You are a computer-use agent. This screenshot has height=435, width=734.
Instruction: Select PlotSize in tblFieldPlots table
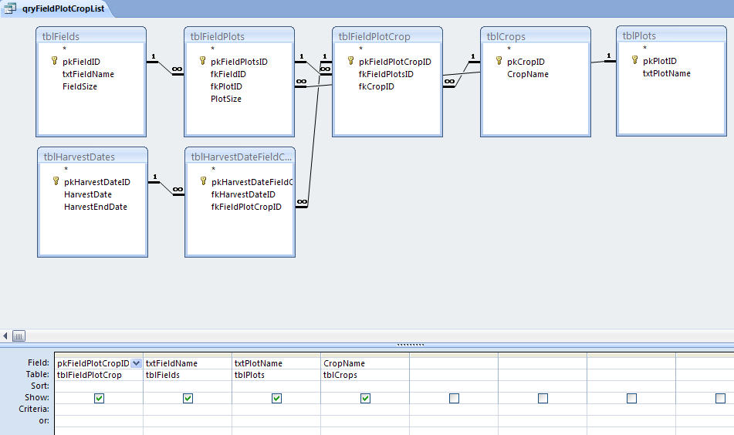[225, 99]
